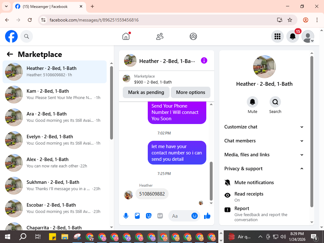The image size is (324, 243).
Task: Click More options button
Action: (190, 92)
